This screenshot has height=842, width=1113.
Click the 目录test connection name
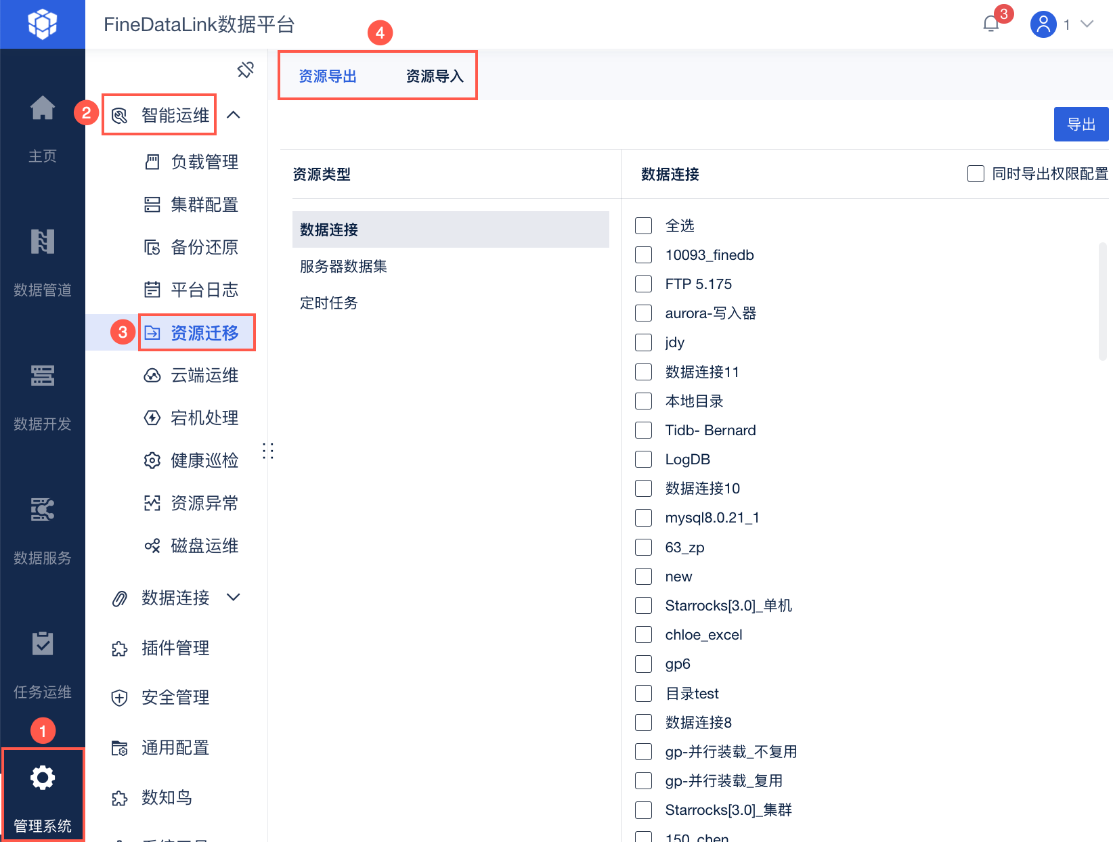coord(692,693)
